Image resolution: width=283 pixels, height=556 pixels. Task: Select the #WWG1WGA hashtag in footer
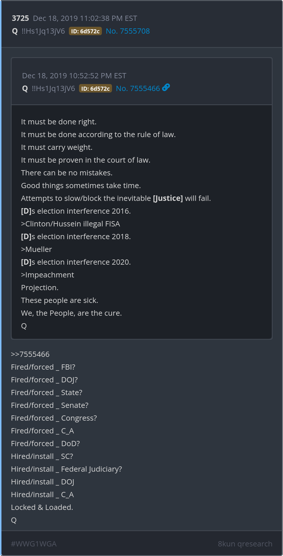(x=34, y=544)
